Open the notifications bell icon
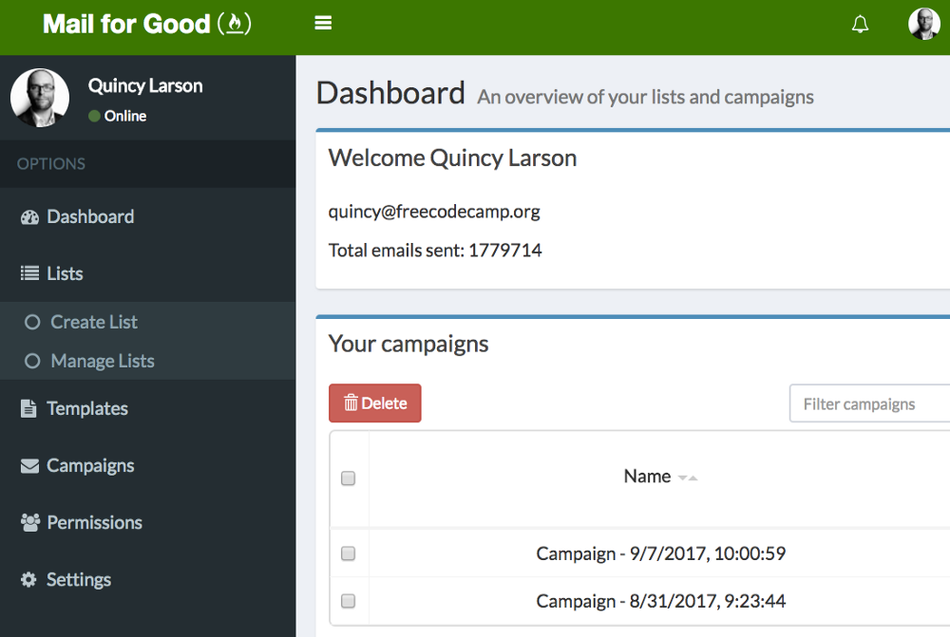 click(860, 25)
